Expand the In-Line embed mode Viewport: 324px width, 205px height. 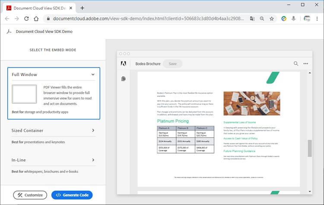pos(93,160)
